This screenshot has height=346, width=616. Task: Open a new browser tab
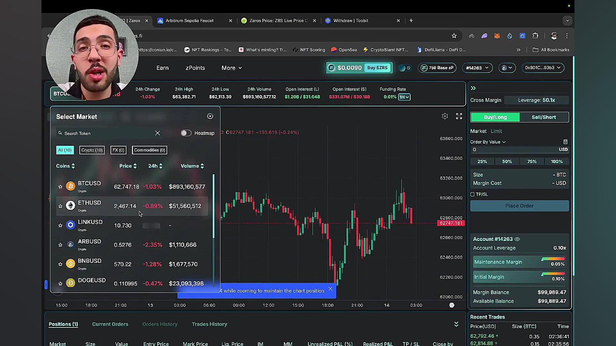(x=411, y=20)
